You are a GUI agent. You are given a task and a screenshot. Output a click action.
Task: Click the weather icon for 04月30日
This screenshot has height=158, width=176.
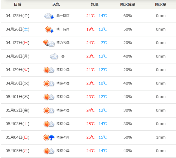tap(49, 83)
